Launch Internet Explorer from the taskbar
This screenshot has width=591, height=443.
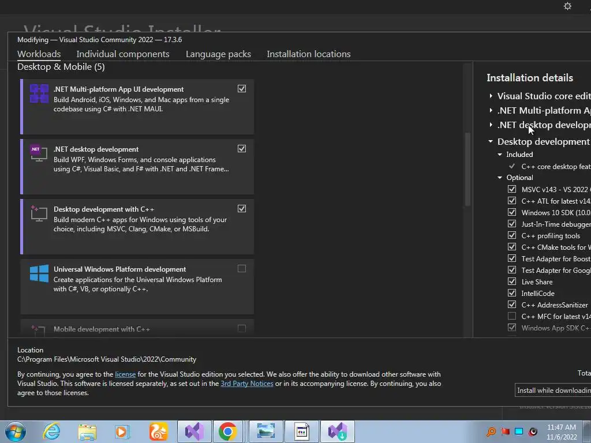tap(51, 431)
